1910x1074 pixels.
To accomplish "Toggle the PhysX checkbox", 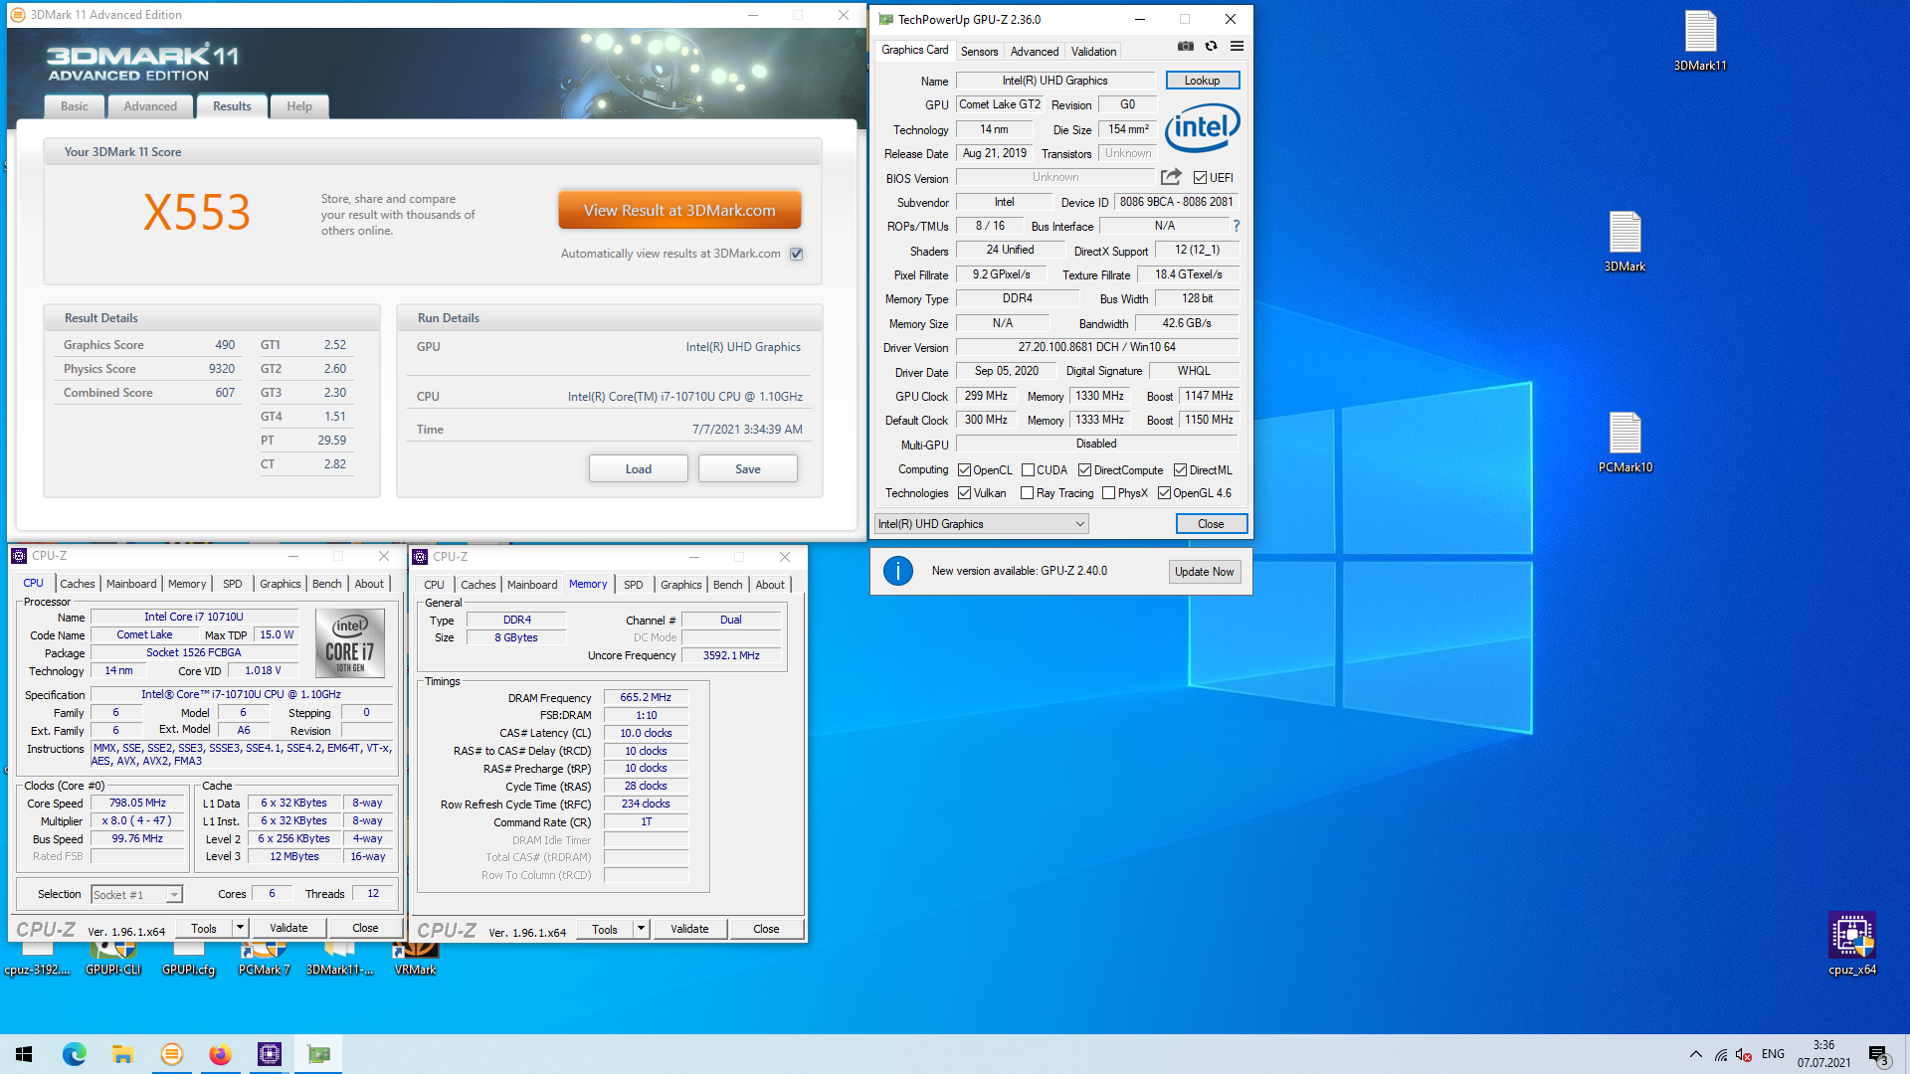I will (x=1108, y=493).
